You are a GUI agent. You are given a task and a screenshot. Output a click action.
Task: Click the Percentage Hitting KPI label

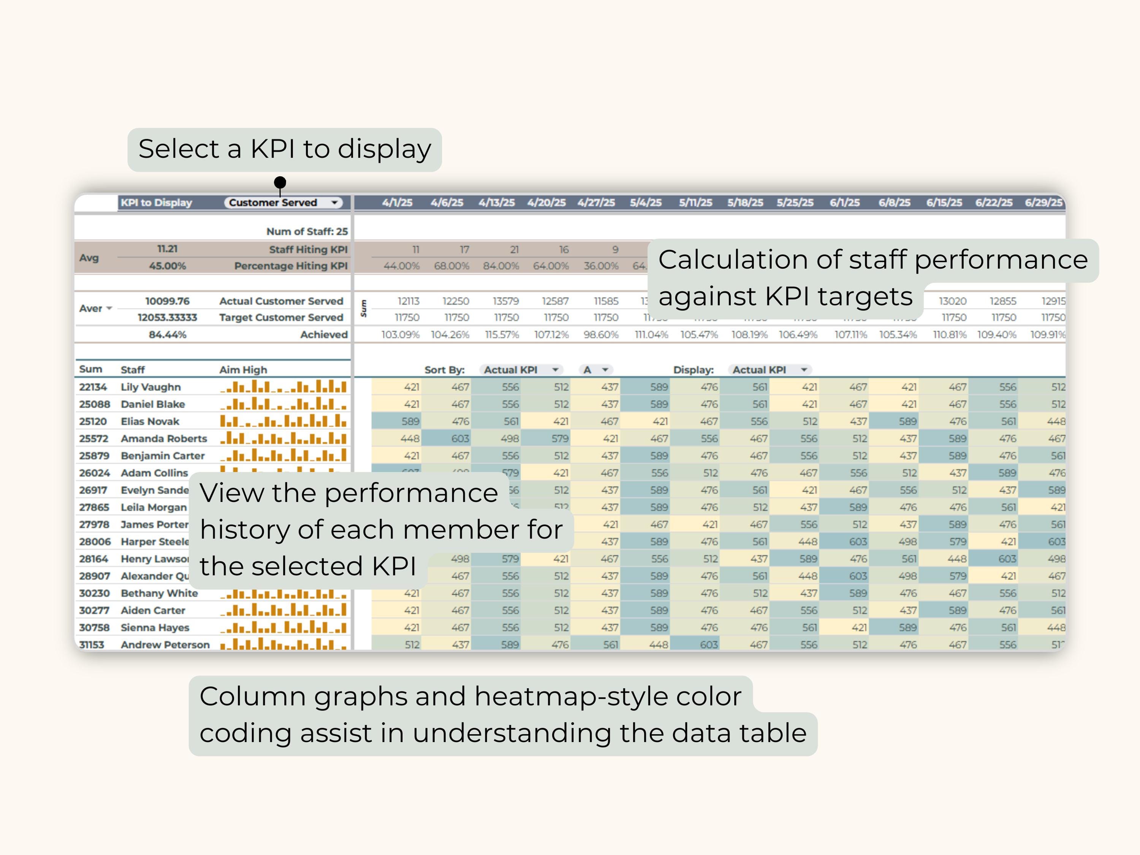pos(291,266)
